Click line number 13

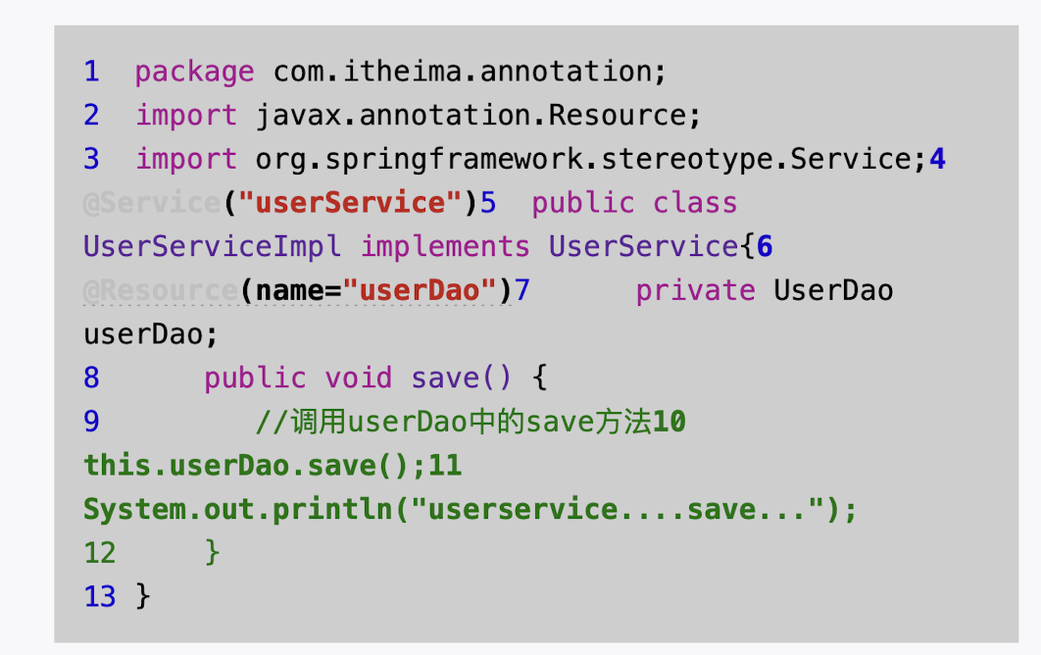point(95,595)
